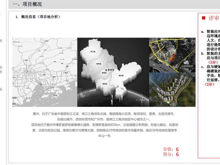The height and width of the screenshot is (165, 220).
Task: Click the red 得分：6 score label
Action: pyautogui.click(x=171, y=154)
